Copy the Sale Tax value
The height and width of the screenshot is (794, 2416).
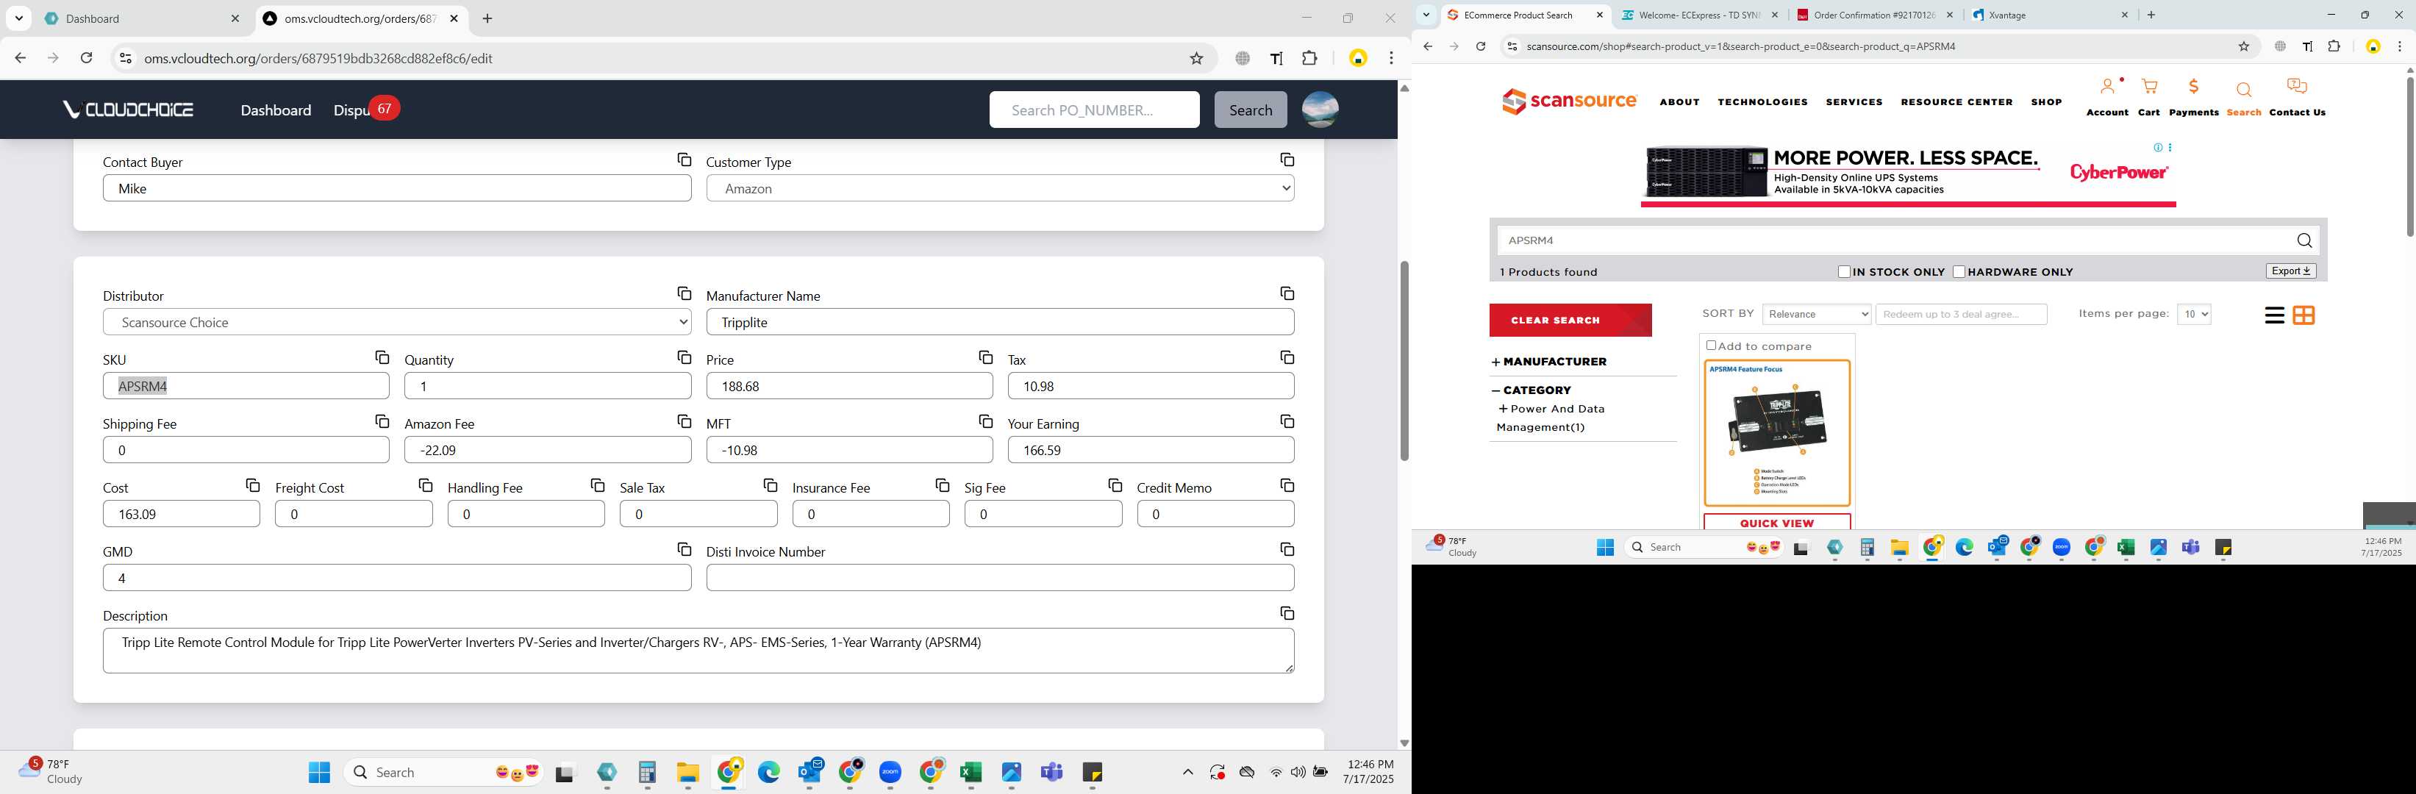click(770, 484)
